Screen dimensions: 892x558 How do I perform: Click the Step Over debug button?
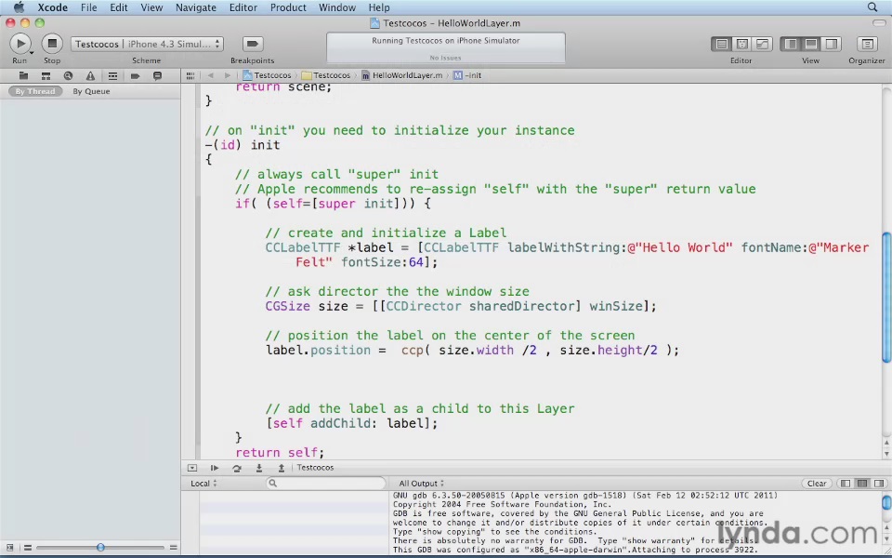point(237,468)
